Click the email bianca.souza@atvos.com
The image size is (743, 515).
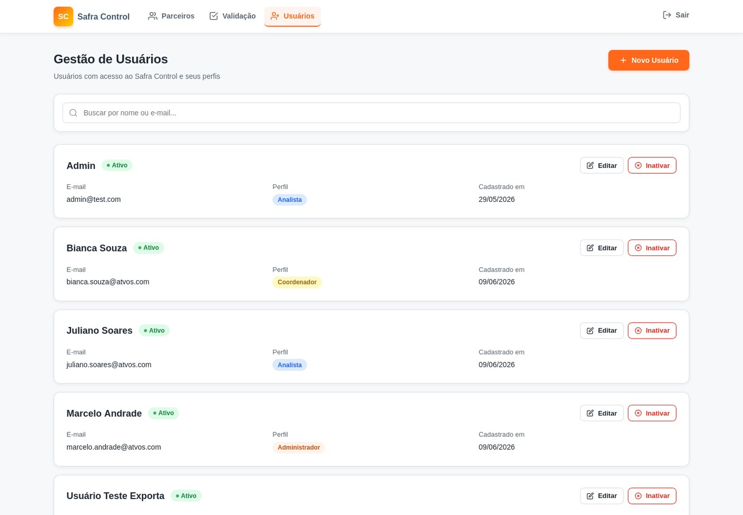point(108,282)
